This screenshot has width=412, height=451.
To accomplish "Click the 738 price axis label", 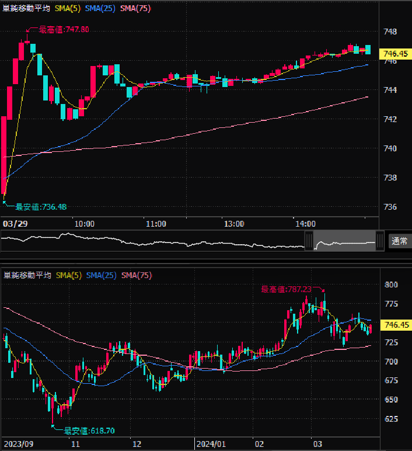I will click(x=390, y=178).
